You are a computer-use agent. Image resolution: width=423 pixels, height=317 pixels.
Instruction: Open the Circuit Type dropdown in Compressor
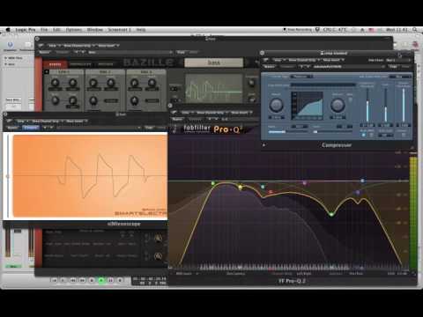tap(301, 77)
